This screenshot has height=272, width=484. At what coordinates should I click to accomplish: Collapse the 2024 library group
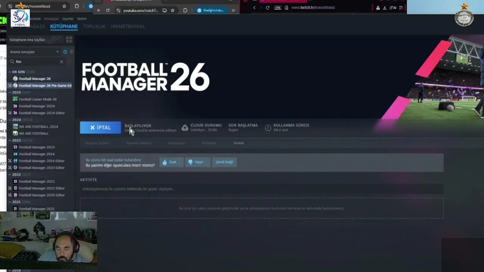click(10, 120)
